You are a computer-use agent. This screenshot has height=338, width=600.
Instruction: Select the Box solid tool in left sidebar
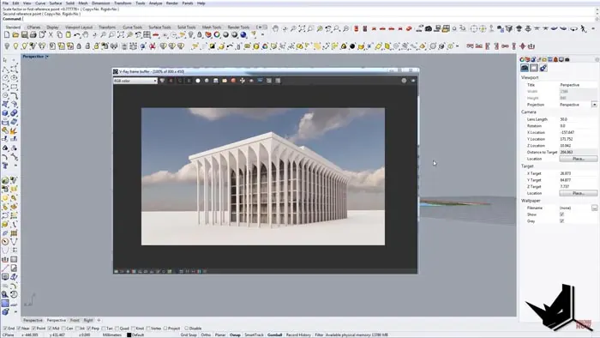tap(5, 113)
